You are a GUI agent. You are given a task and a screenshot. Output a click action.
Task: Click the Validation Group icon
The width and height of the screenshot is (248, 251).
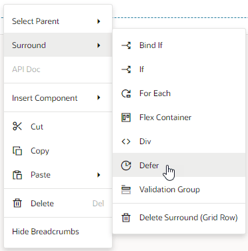coord(126,190)
